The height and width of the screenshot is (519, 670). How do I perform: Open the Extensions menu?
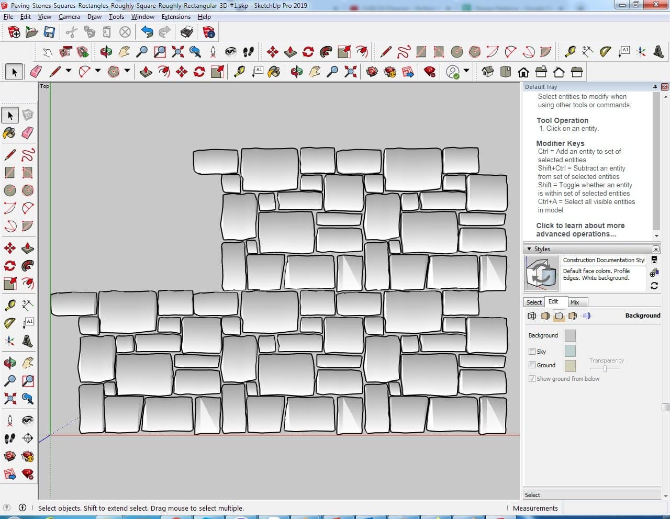coord(176,17)
